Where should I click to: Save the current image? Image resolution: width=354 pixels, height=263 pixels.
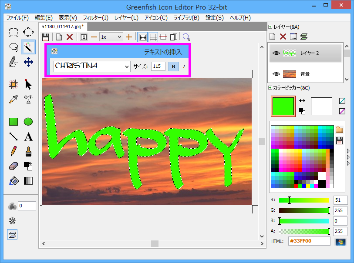pos(46,37)
